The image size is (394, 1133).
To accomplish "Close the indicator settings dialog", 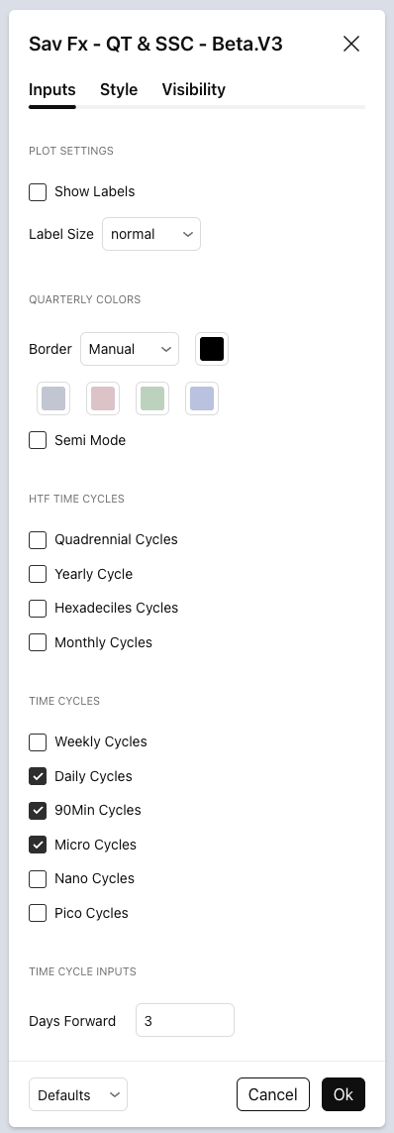I will click(x=351, y=44).
